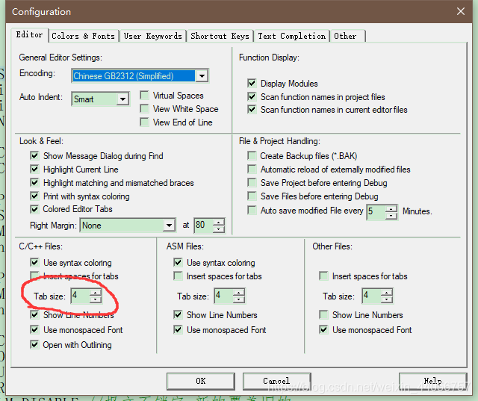This screenshot has width=478, height=401.
Task: Toggle C/C++ Show Line Numbers
Action: [34, 314]
